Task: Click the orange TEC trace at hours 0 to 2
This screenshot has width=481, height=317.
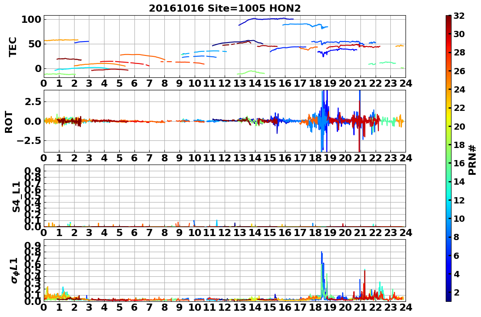Action: pos(61,40)
